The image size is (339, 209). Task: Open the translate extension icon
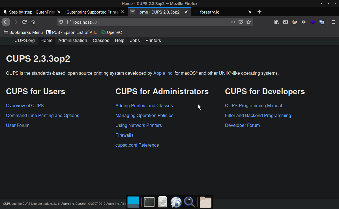click(322, 22)
